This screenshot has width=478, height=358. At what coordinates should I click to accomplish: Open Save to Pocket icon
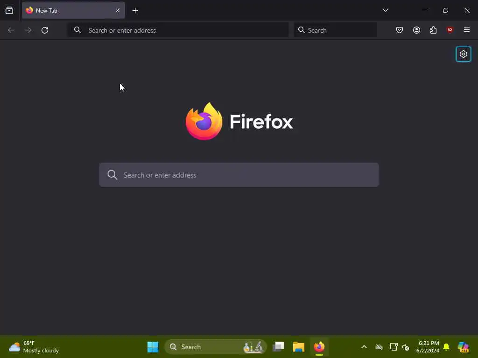(400, 30)
